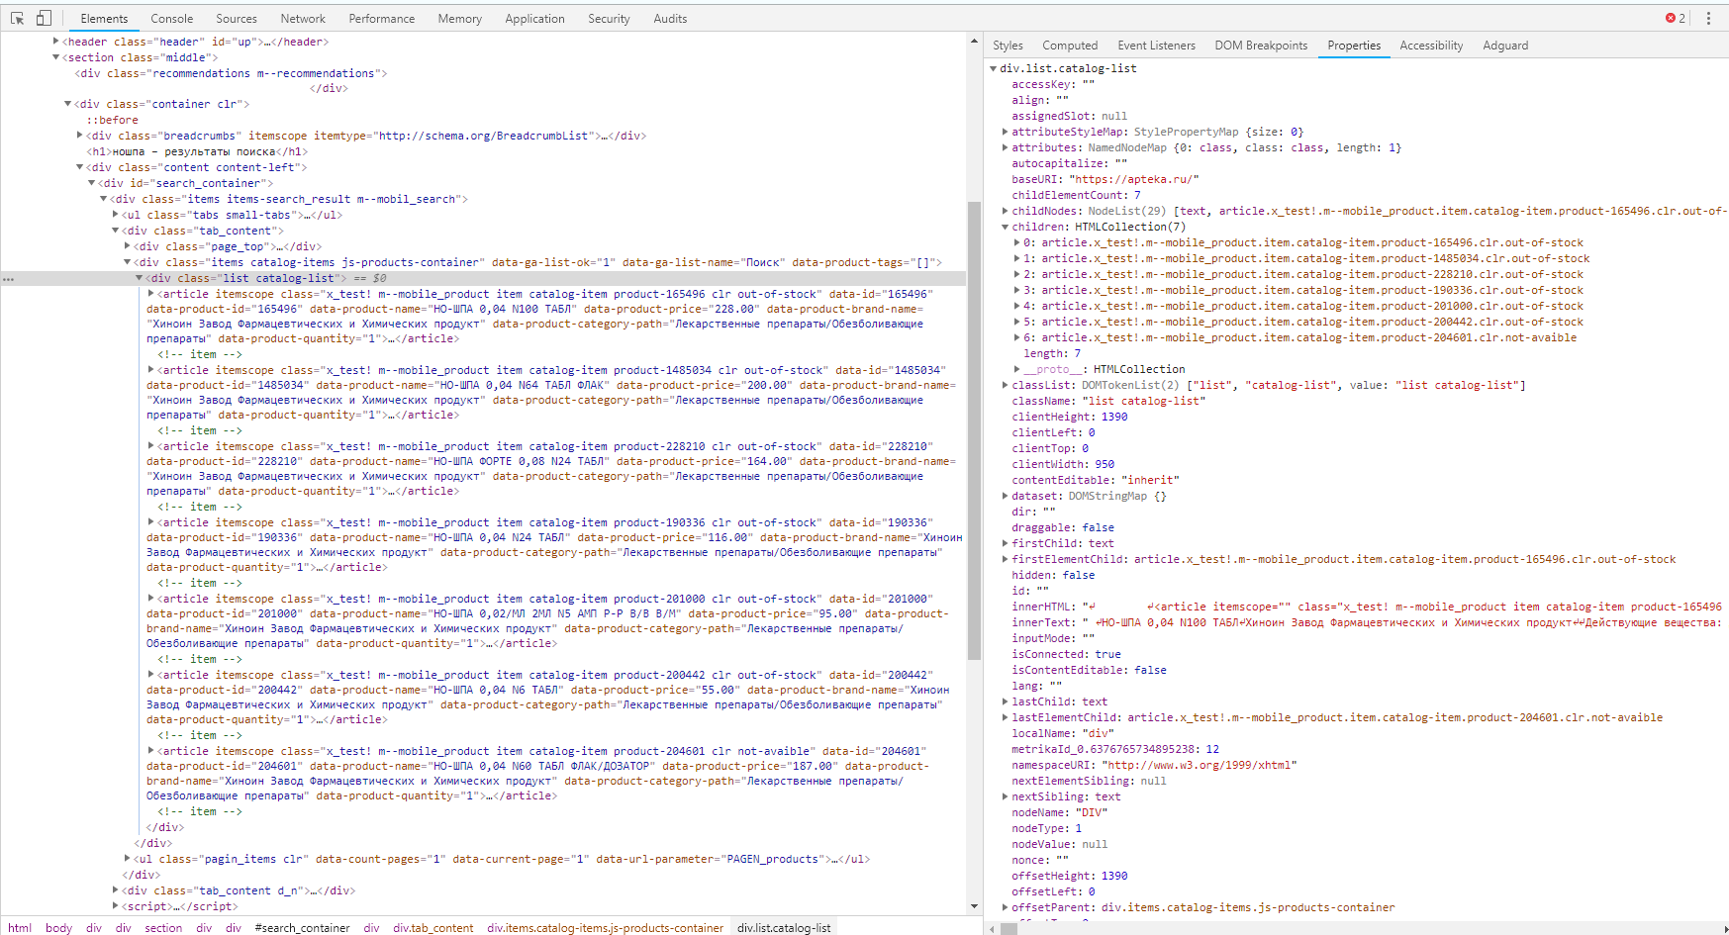
Task: Open the Computed styles tab
Action: pyautogui.click(x=1070, y=45)
